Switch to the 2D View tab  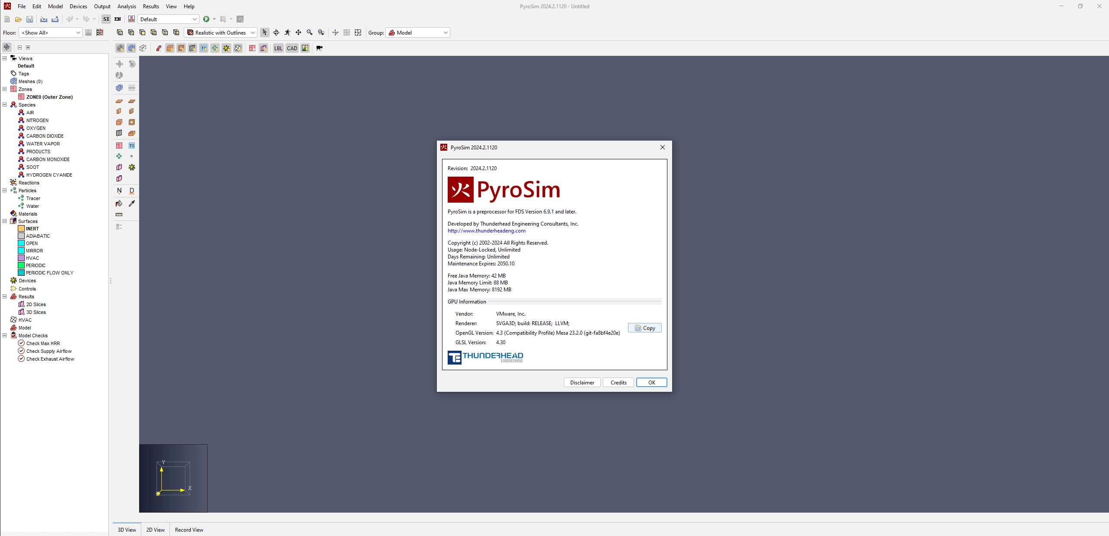pyautogui.click(x=155, y=530)
